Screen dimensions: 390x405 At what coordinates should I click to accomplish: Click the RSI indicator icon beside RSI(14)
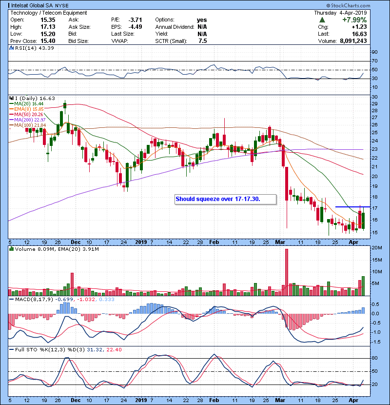12,48
